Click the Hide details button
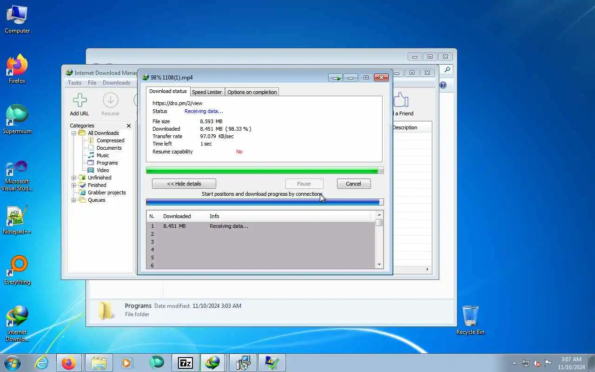The image size is (595, 372). [184, 184]
